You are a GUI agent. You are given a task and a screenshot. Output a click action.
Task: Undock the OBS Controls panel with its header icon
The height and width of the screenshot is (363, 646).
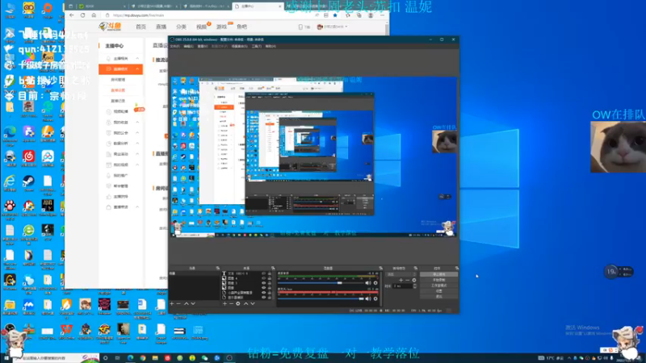(457, 268)
